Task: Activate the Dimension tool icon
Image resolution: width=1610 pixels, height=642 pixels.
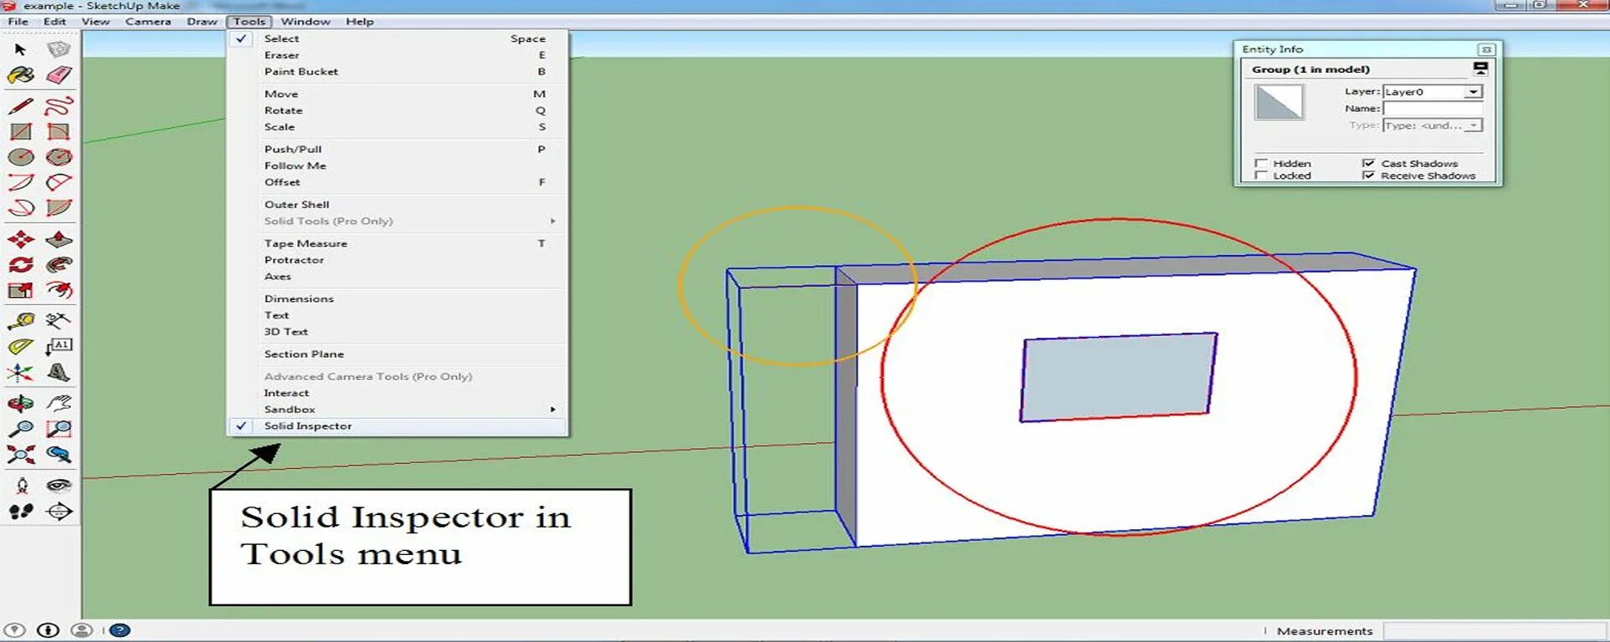Action: [59, 320]
